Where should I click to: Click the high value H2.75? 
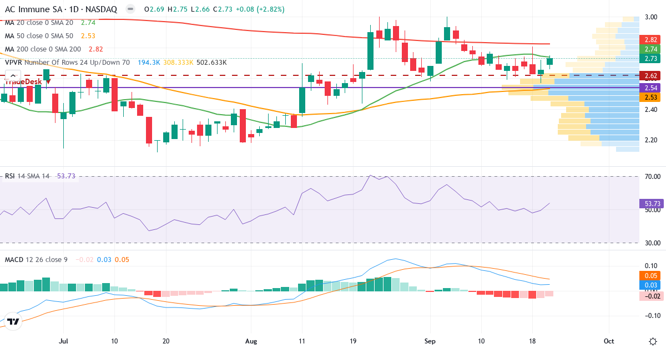pyautogui.click(x=178, y=9)
